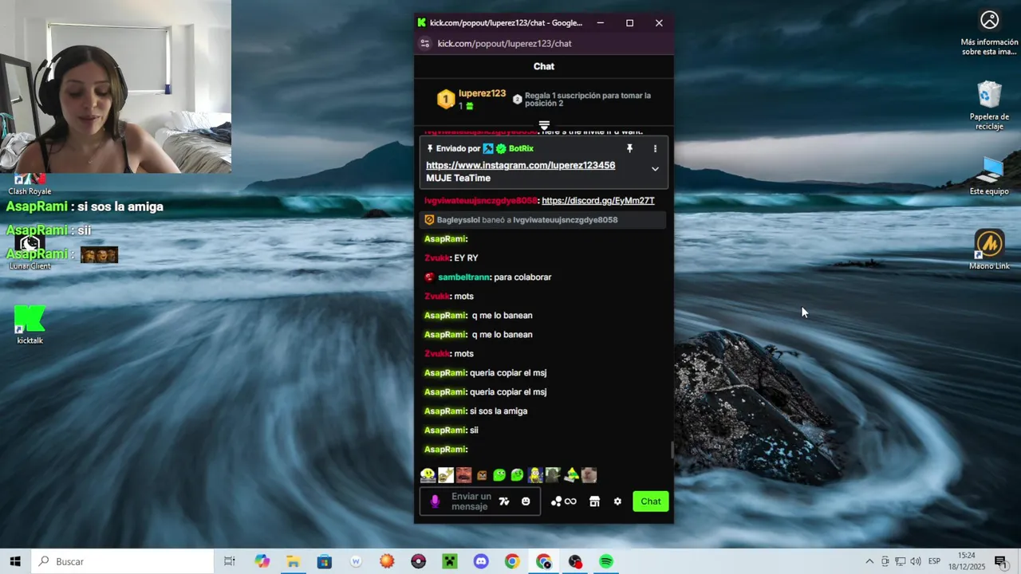Open Spotify from taskbar
This screenshot has width=1021, height=574.
pos(606,561)
